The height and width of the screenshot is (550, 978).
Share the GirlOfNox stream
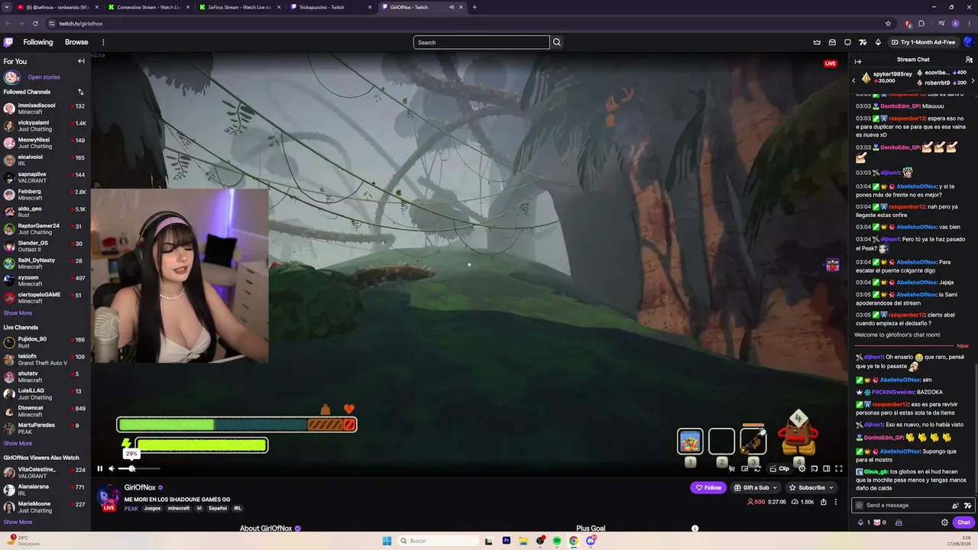pyautogui.click(x=823, y=502)
